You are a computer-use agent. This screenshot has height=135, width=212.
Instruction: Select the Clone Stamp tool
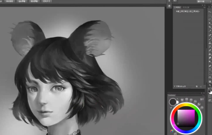click(x=210, y=43)
